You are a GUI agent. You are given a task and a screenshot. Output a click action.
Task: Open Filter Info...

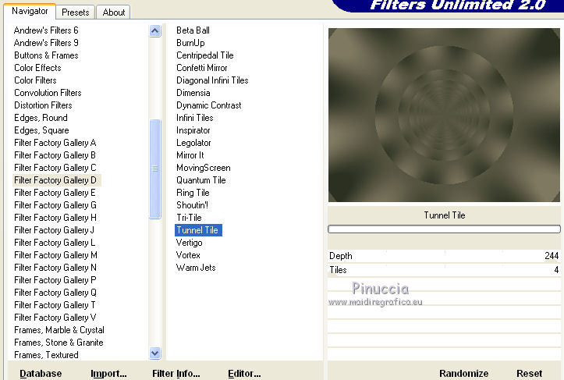point(176,374)
